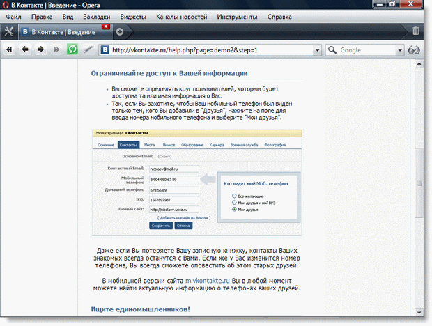432x326 pixels.
Task: Open the Правка menu
Action: click(42, 17)
